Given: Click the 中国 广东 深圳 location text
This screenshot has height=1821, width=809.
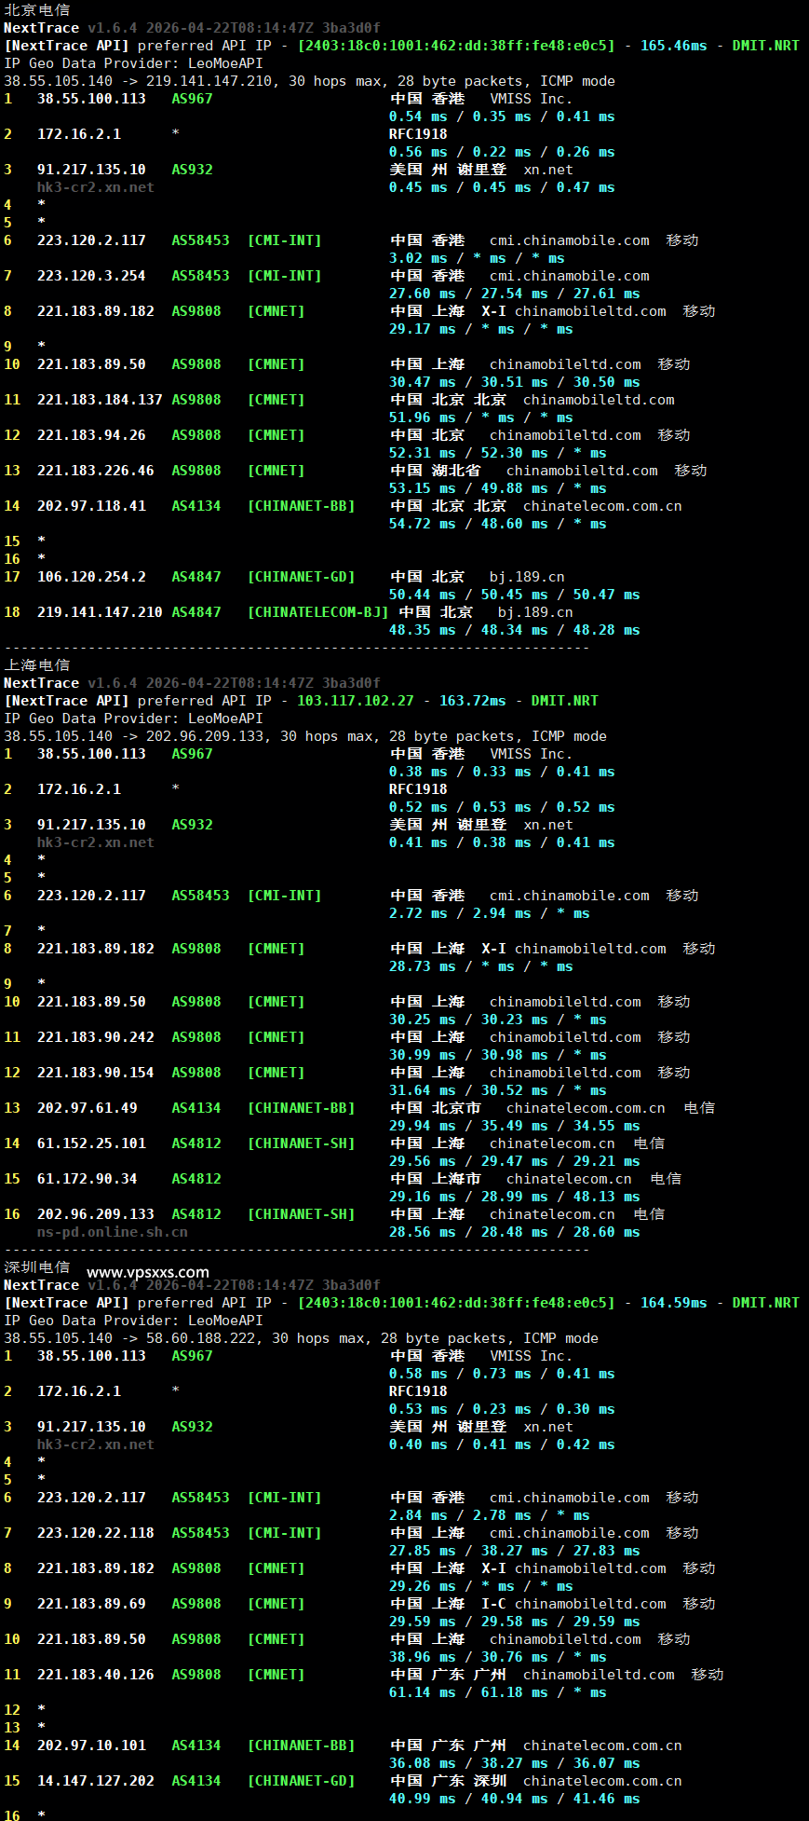Looking at the screenshot, I should click(x=448, y=1781).
